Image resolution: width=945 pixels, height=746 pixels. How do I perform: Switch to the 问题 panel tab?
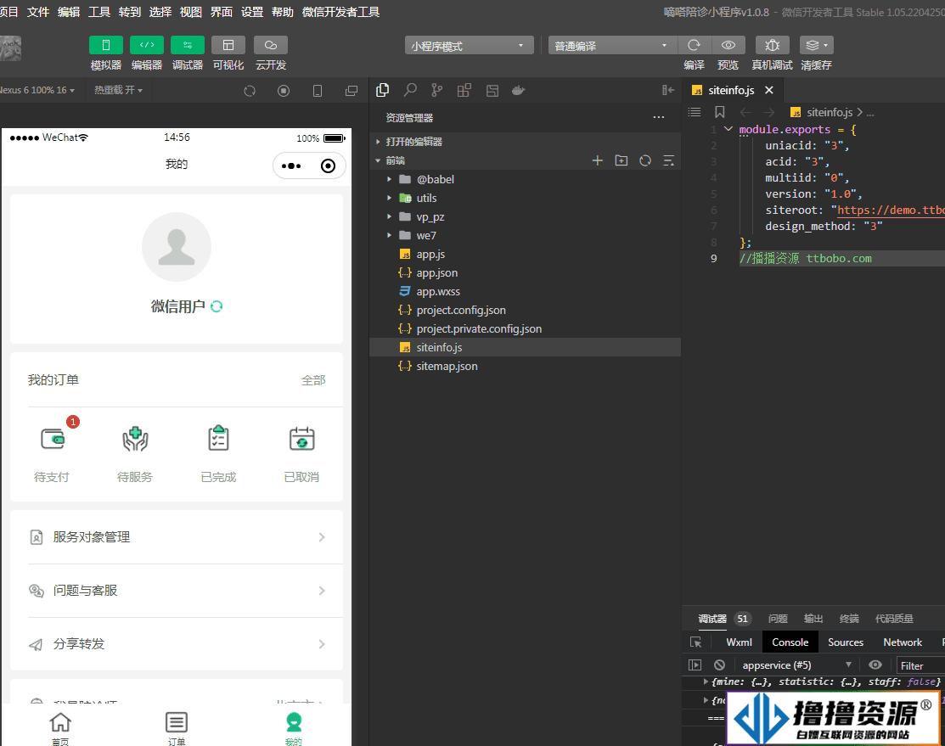point(778,619)
